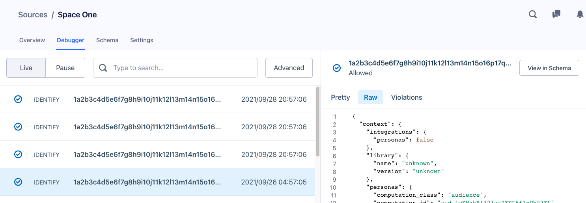Screen dimensions: 586x203
Task: Open the Schema tab
Action: tap(107, 40)
